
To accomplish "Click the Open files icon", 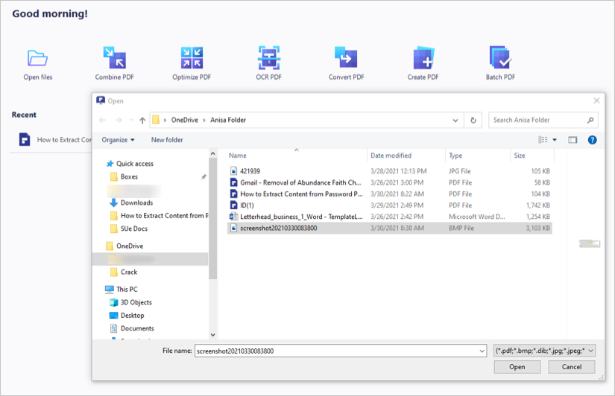I will 37,58.
